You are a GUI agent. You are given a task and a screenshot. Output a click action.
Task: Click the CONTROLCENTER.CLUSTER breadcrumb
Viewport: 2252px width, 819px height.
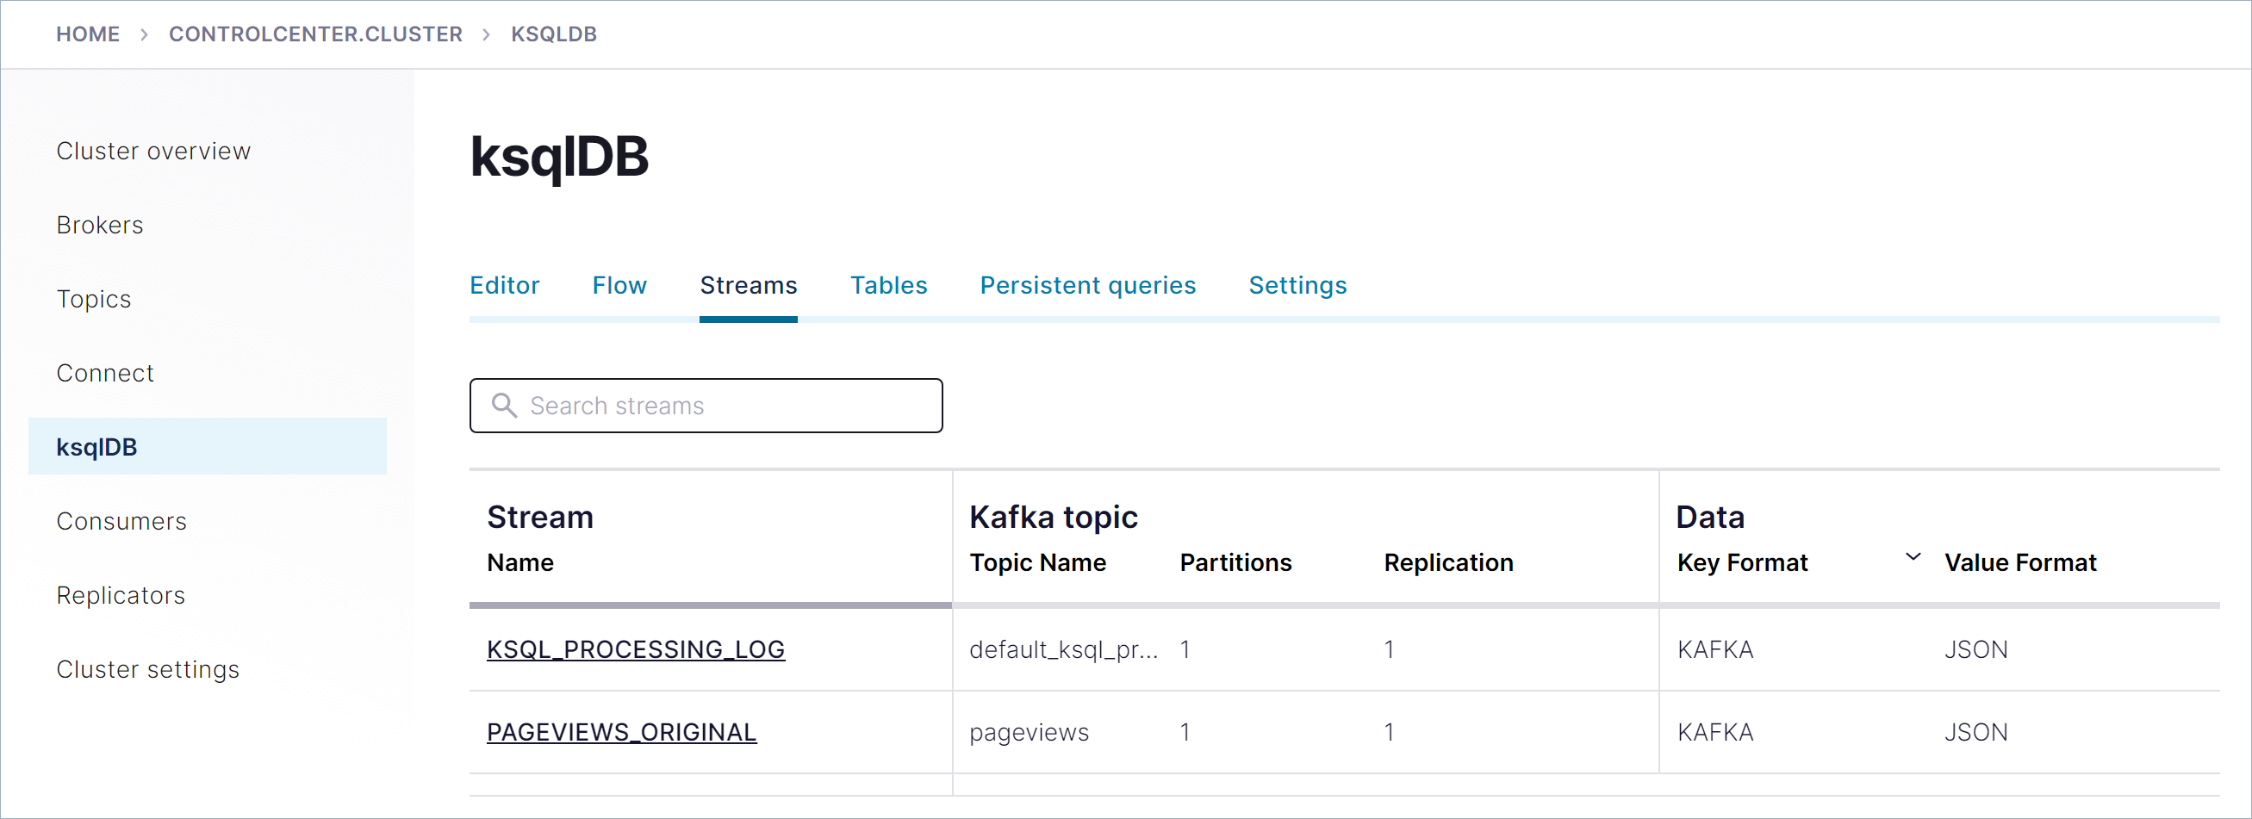click(314, 34)
